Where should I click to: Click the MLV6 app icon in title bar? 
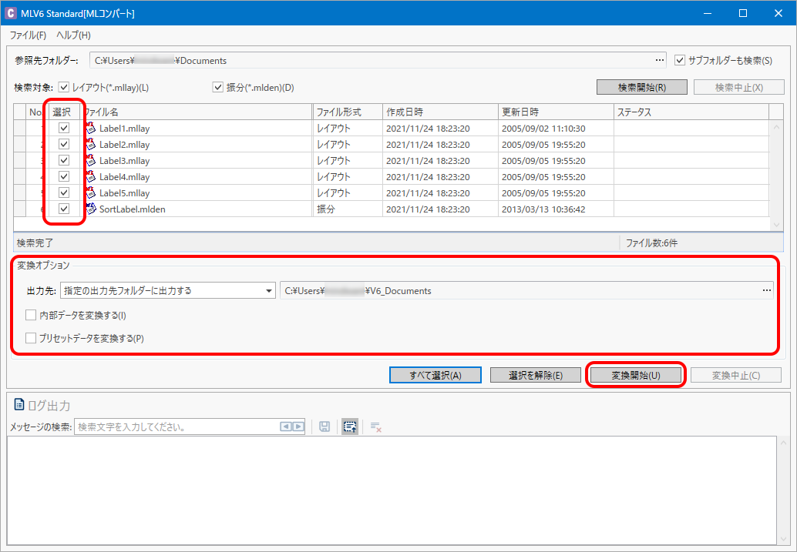tap(10, 13)
